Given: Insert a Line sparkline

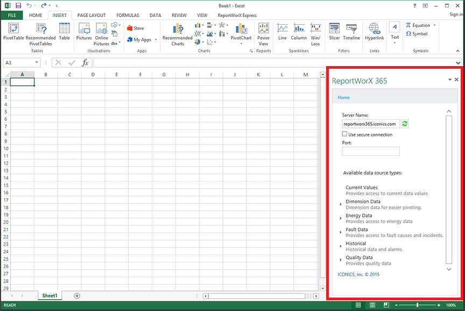Looking at the screenshot, I should click(283, 32).
